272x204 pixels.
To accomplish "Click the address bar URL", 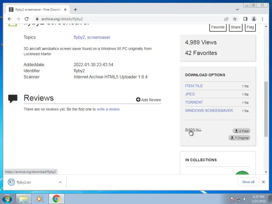I will (x=62, y=19).
